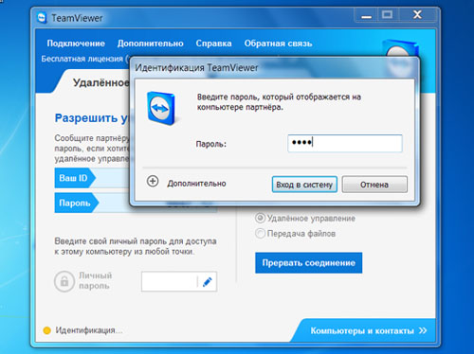Click the Бесплатная лицензия text
Viewport: 474px width, 354px height.
(82, 59)
